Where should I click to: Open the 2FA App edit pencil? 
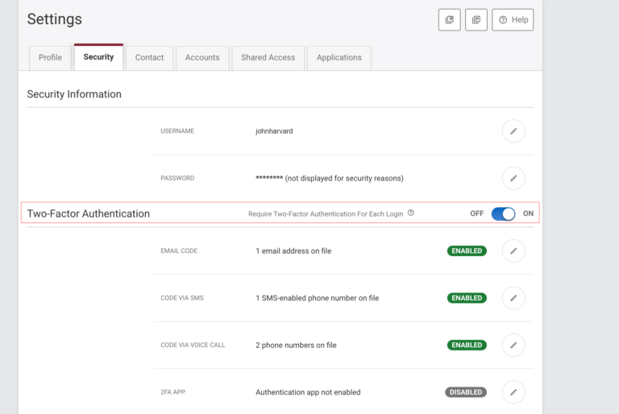(513, 392)
